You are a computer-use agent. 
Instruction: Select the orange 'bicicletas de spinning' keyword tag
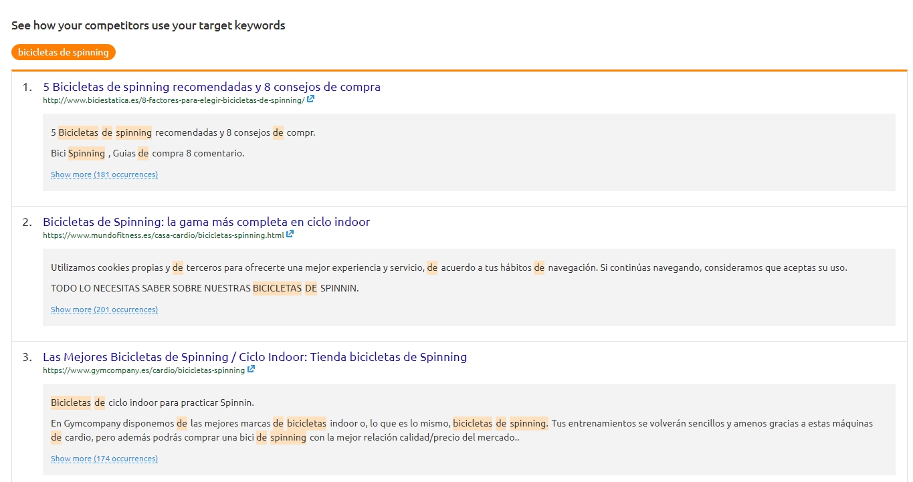coord(64,52)
